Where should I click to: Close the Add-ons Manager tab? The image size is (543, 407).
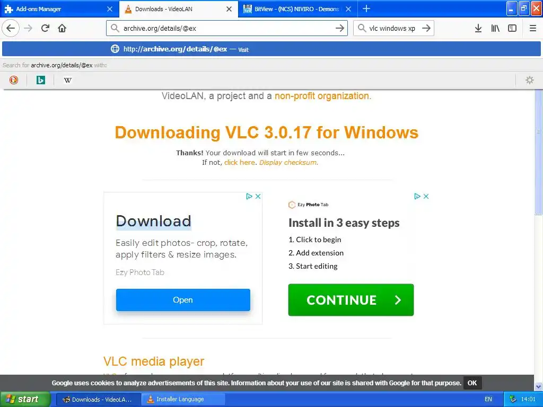(110, 9)
